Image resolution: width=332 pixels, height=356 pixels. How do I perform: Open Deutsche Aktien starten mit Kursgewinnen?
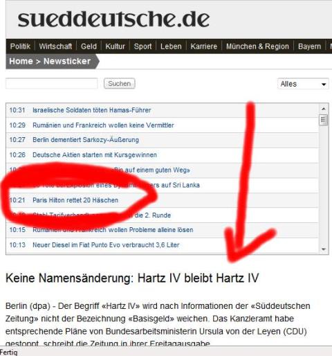tap(95, 155)
